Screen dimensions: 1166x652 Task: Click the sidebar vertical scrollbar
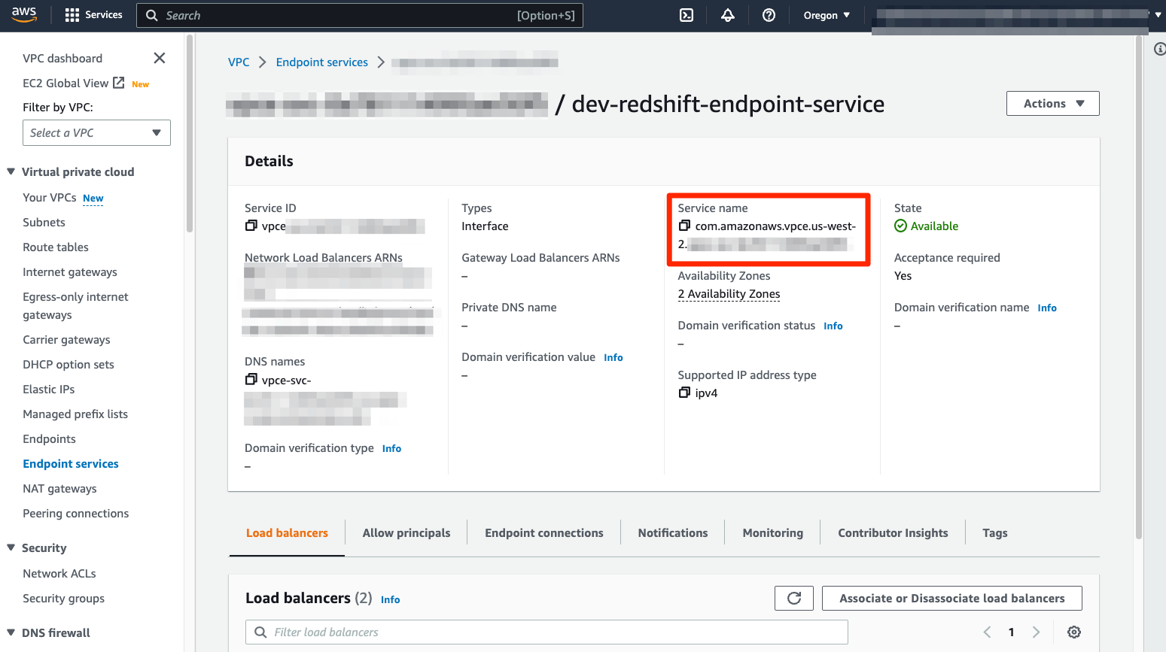pyautogui.click(x=190, y=135)
